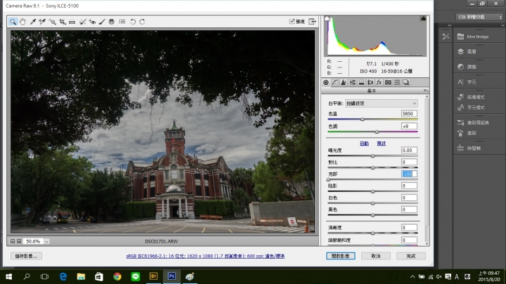Click the zoom in plus button
This screenshot has height=284, width=506.
tap(19, 241)
